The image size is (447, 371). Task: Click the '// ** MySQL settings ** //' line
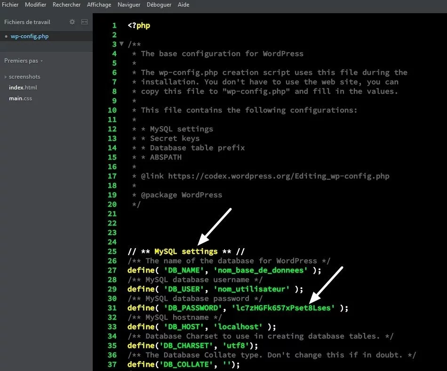pyautogui.click(x=186, y=251)
